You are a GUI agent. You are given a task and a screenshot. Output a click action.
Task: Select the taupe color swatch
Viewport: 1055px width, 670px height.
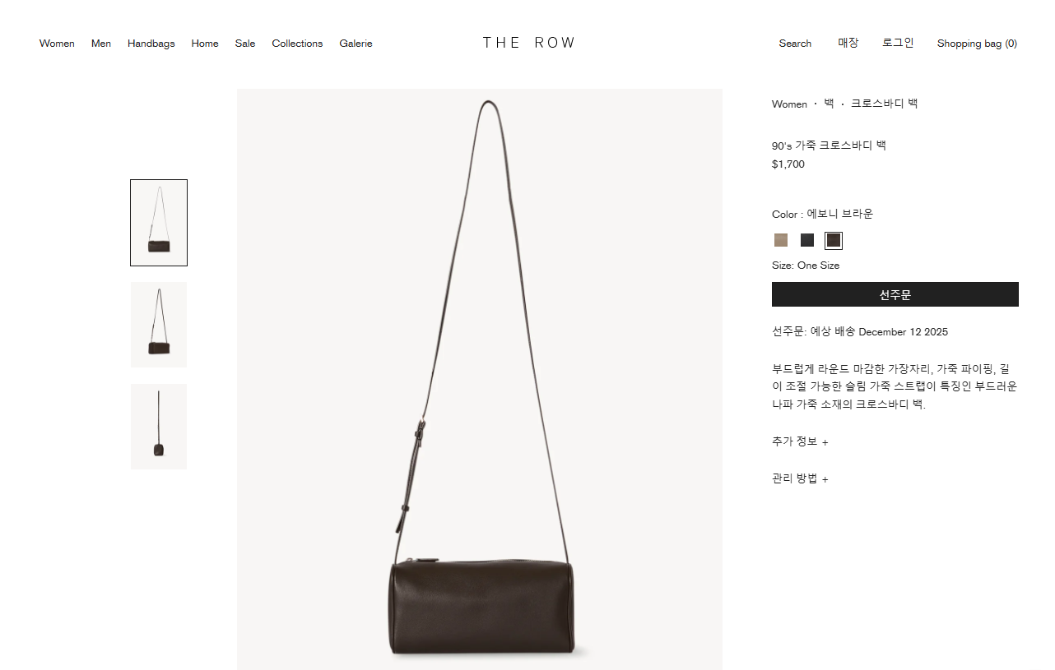781,240
